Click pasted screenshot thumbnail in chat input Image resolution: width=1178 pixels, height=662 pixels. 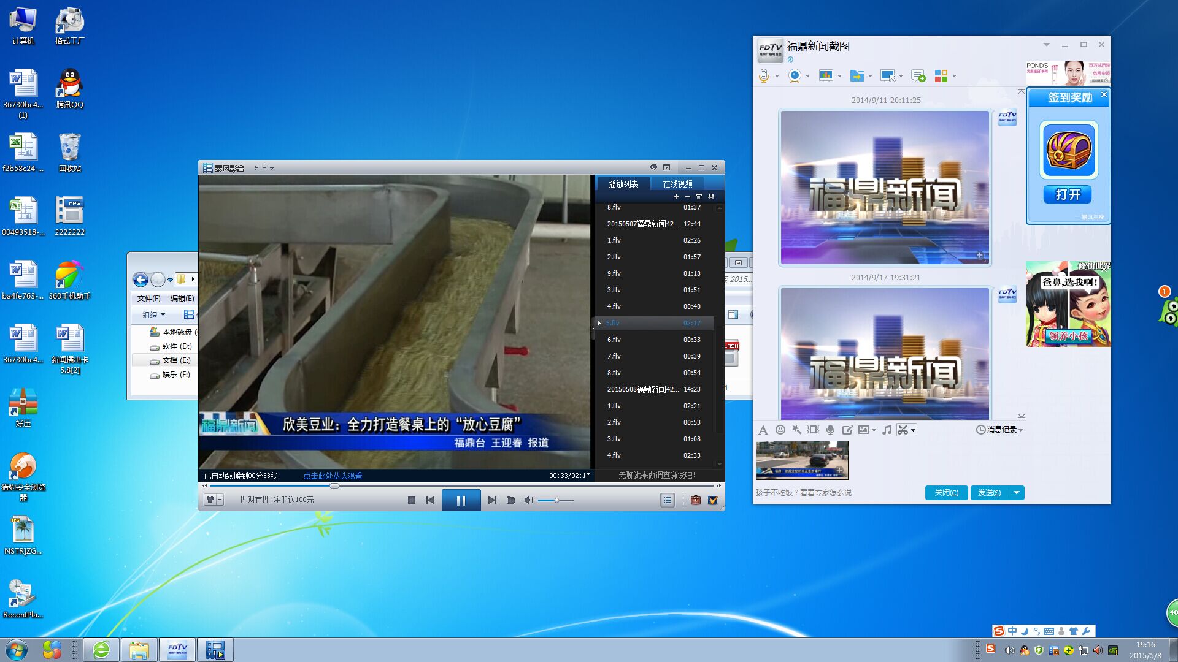point(803,460)
